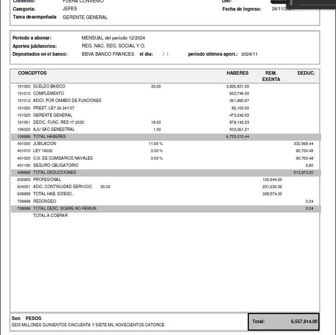Click the período últimos aport. value 2024/11

click(x=249, y=54)
